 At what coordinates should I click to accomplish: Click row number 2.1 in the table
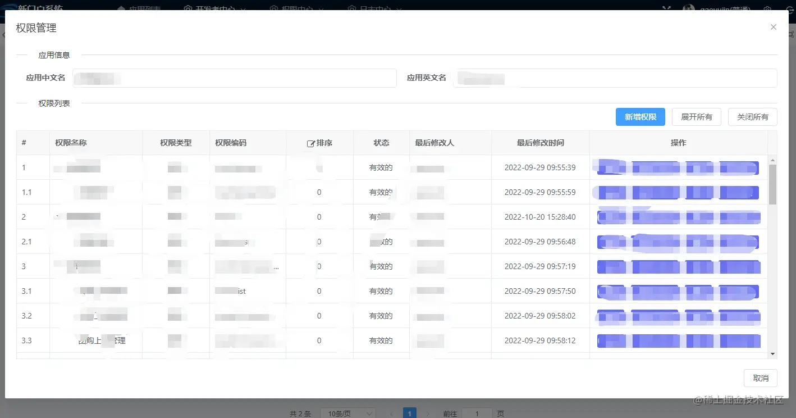point(26,242)
